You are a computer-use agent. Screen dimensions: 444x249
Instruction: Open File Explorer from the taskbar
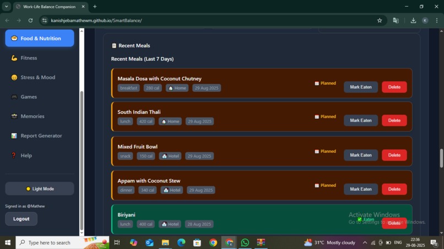click(165, 242)
